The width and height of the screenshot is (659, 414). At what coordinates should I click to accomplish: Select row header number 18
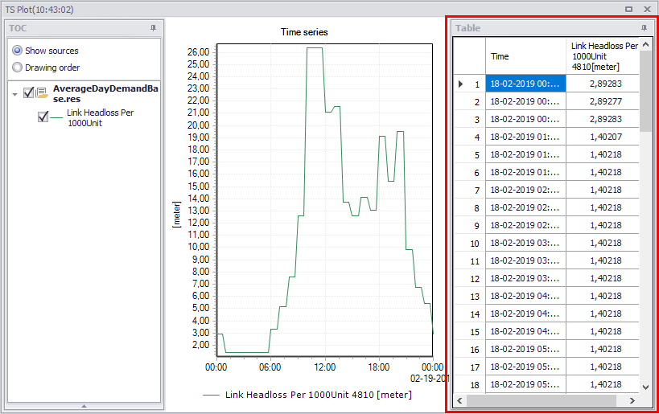coord(470,384)
